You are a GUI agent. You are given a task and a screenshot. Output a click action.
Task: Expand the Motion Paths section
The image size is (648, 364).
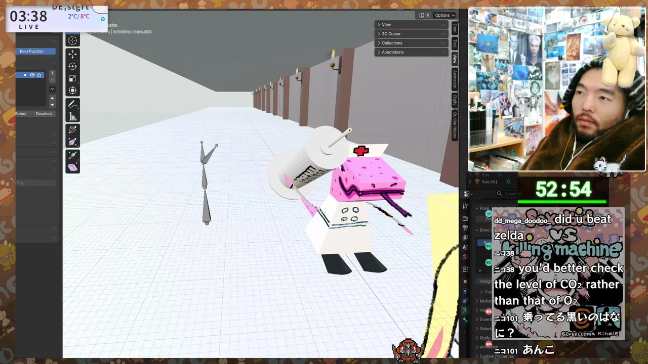point(483,301)
